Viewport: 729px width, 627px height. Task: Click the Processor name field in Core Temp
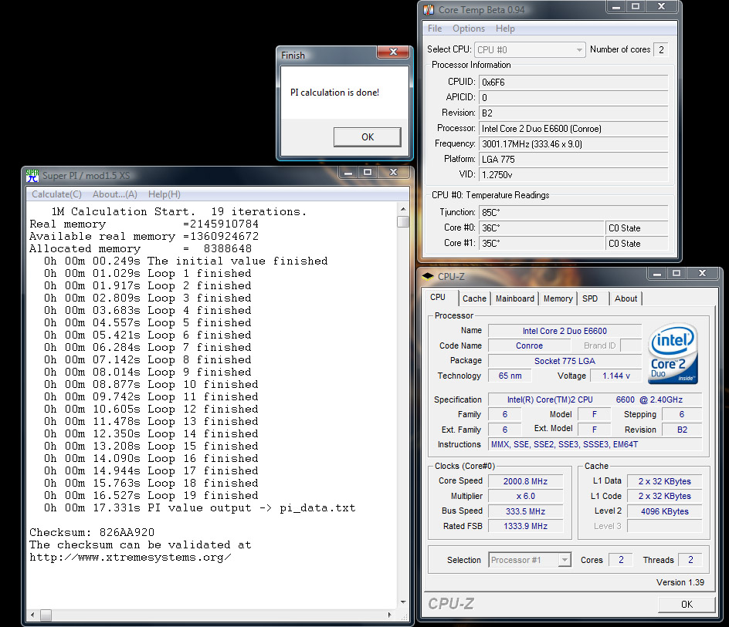573,129
